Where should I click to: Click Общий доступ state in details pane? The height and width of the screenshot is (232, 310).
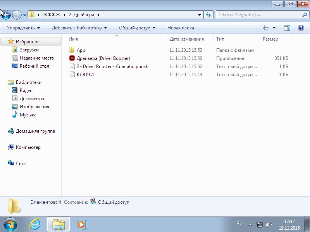point(114,202)
